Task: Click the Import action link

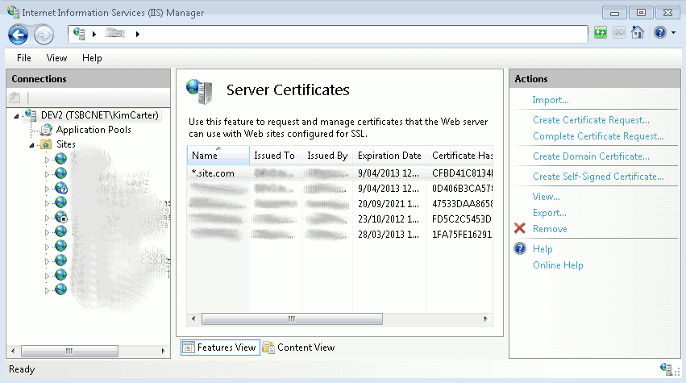Action: click(551, 100)
